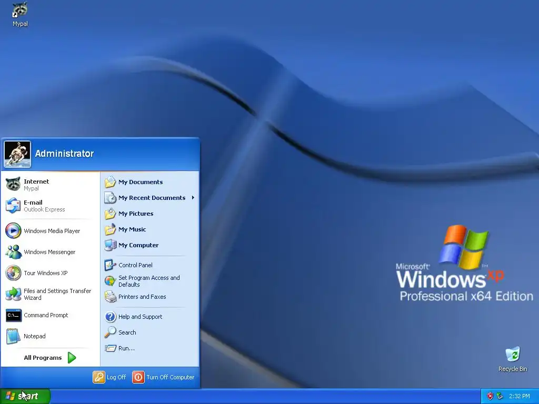Click the Log Off button
Screen dimensions: 539x404
coord(109,377)
